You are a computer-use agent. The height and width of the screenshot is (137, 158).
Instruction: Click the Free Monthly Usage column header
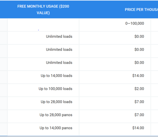point(43,9)
